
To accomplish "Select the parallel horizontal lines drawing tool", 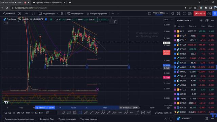I will pyautogui.click(x=69, y=113).
